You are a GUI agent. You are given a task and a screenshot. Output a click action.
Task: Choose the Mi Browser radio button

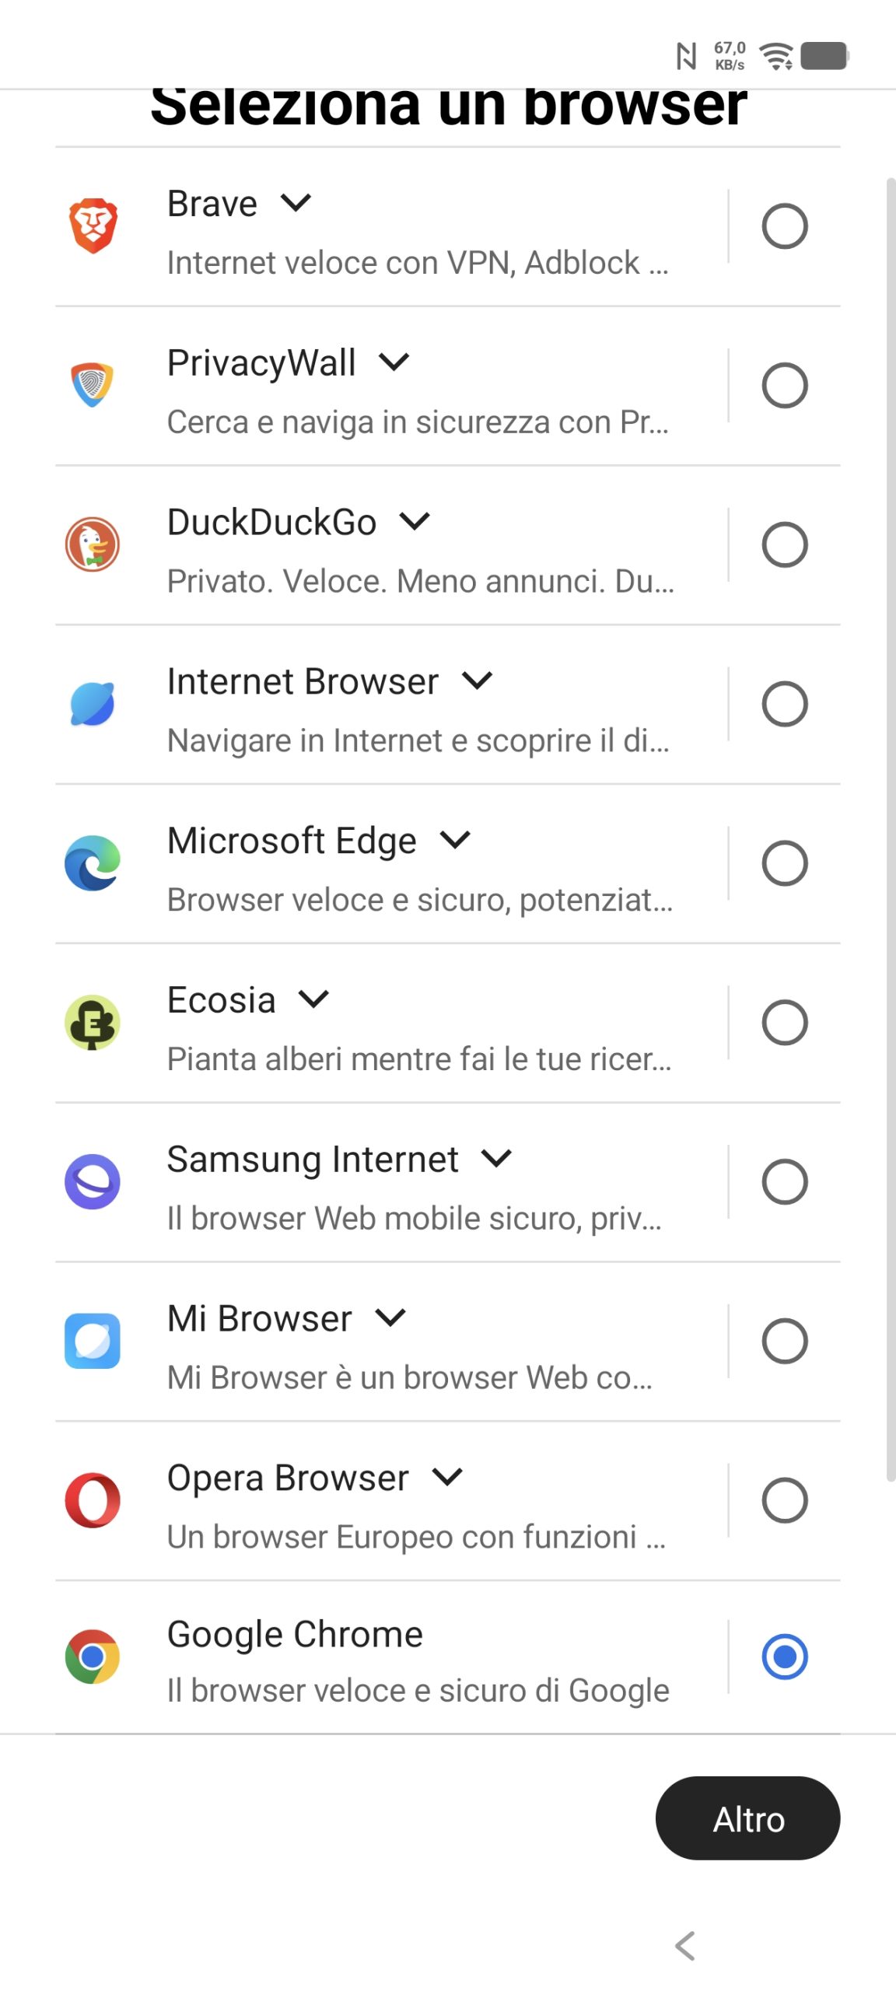(784, 1341)
